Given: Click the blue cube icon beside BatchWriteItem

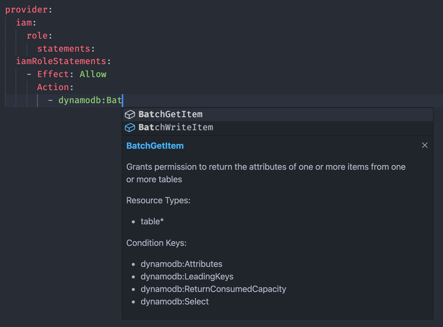Looking at the screenshot, I should click(x=130, y=127).
